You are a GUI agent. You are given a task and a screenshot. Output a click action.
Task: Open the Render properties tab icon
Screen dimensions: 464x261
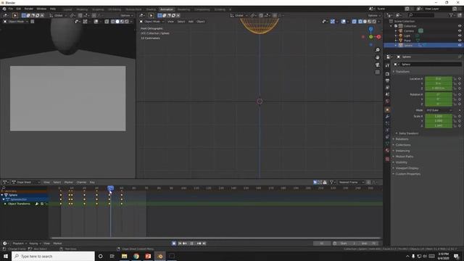point(387,74)
